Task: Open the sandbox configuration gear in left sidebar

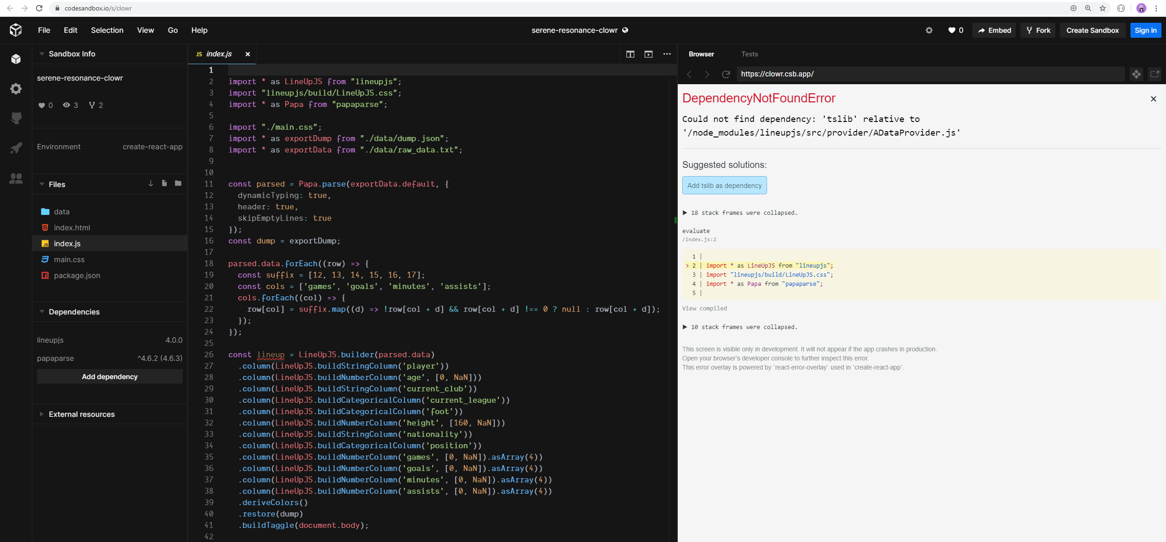Action: click(15, 89)
